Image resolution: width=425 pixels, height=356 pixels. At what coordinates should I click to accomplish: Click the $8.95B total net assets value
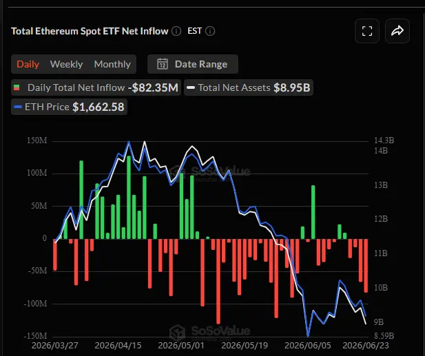coord(291,87)
